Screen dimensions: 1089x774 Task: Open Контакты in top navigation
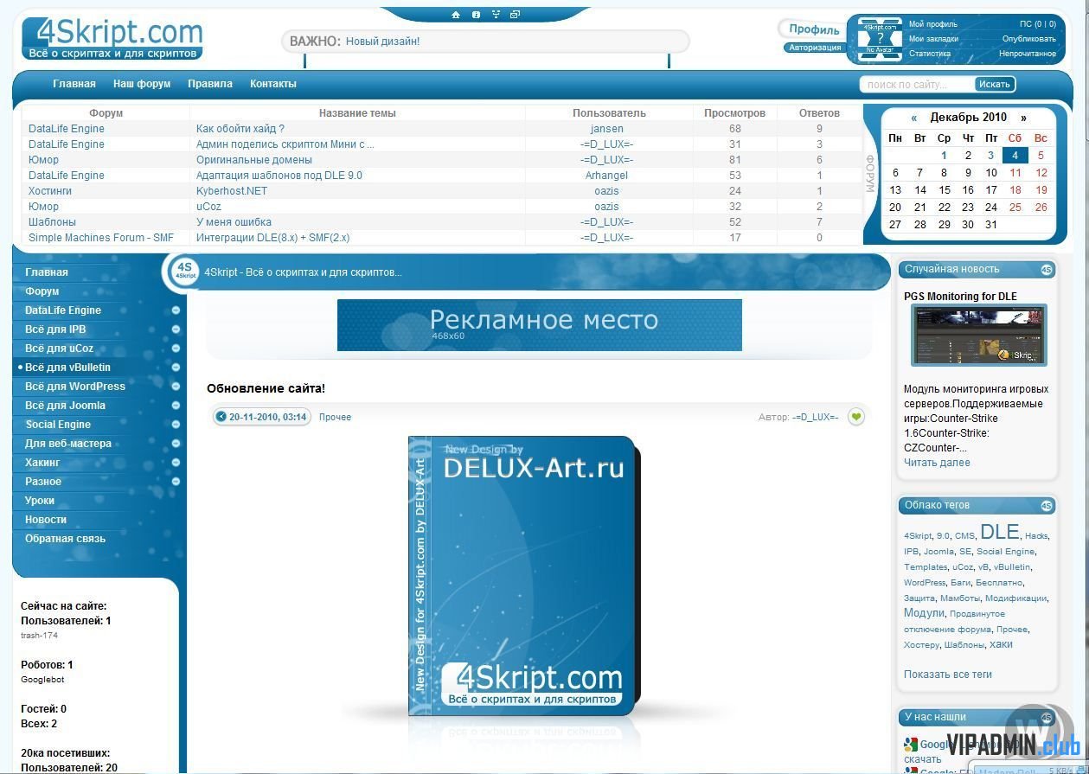pos(273,84)
